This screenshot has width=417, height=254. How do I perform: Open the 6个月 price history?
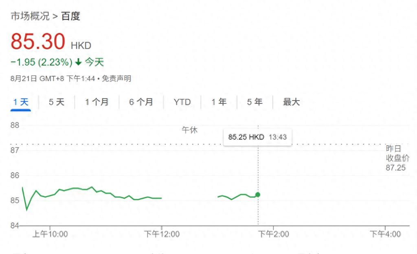140,102
